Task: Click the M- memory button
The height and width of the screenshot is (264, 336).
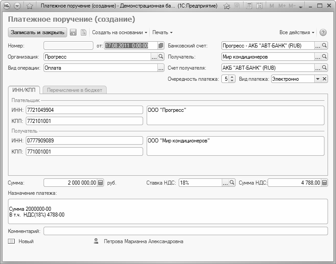Action: coord(292,6)
